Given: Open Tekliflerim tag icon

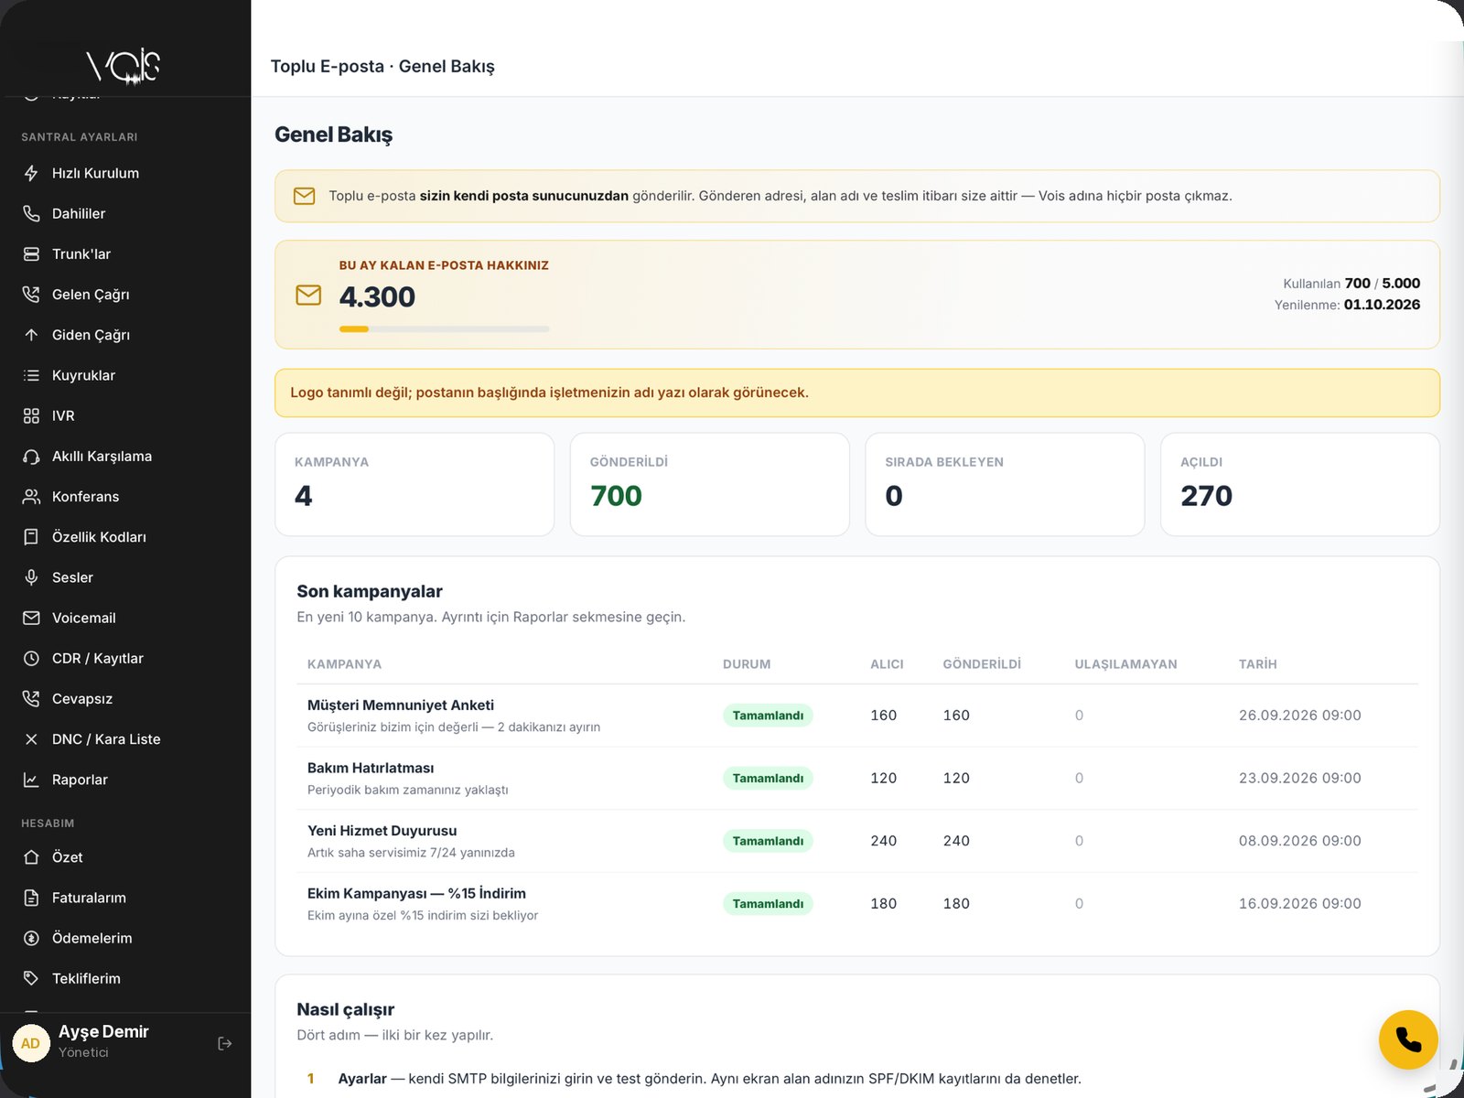Looking at the screenshot, I should (x=31, y=978).
